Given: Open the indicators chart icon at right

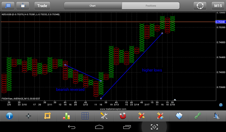Looking at the screenshot, I should click(x=217, y=116).
